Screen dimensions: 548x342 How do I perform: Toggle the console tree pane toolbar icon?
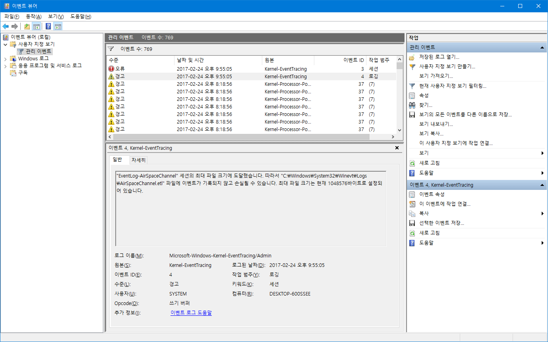pyautogui.click(x=36, y=27)
